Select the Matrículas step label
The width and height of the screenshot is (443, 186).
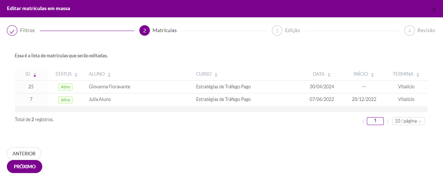coord(165,31)
